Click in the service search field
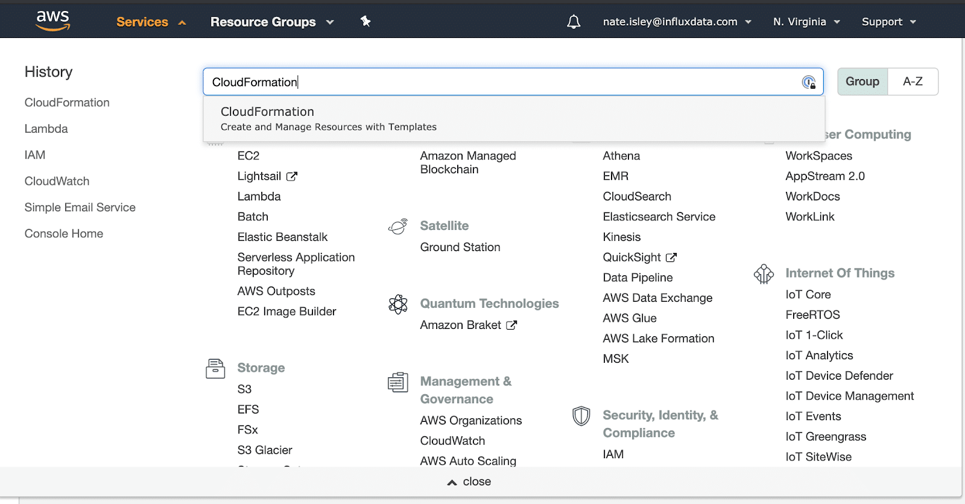Image resolution: width=965 pixels, height=504 pixels. pos(501,82)
